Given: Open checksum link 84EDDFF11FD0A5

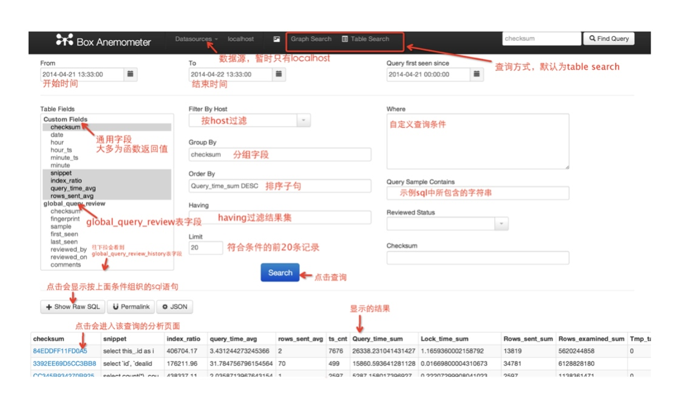Looking at the screenshot, I should click(59, 351).
